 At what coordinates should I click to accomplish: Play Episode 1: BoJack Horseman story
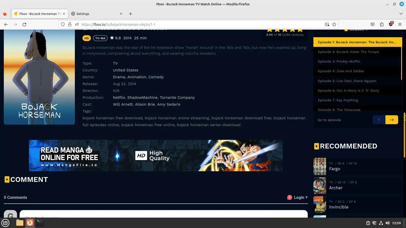point(358,42)
